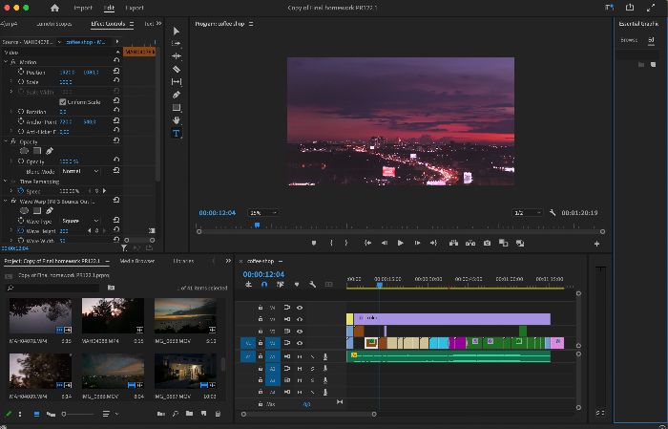The image size is (668, 429).
Task: Toggle Linked Selection in timeline
Action: (x=280, y=285)
